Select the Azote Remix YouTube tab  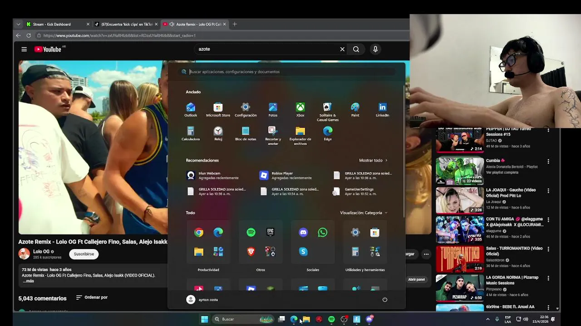(x=194, y=24)
